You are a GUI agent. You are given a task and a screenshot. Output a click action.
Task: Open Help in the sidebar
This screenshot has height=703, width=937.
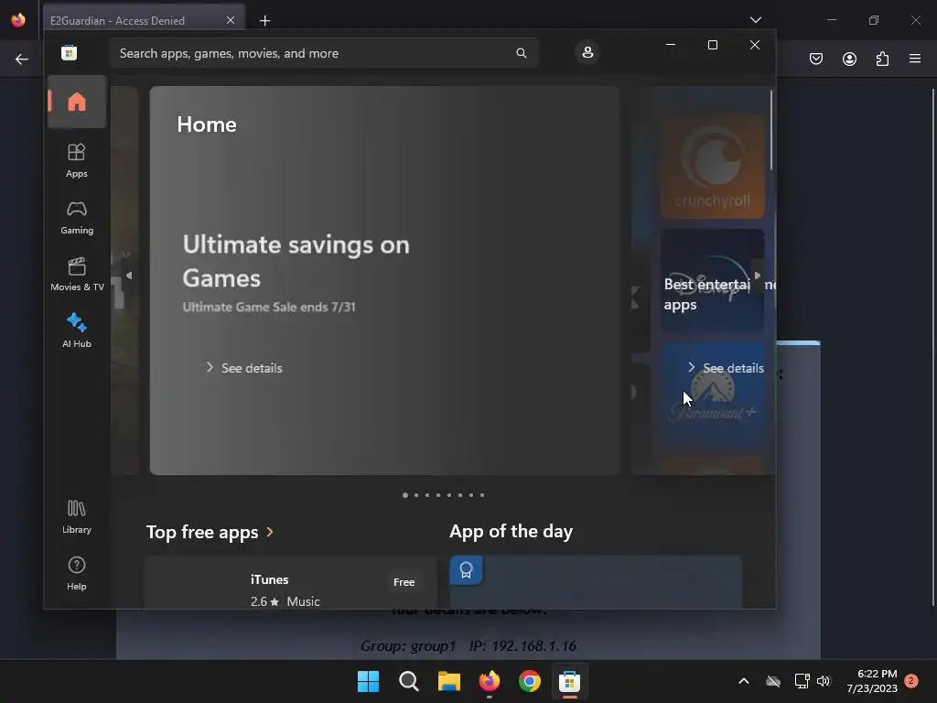tap(77, 573)
